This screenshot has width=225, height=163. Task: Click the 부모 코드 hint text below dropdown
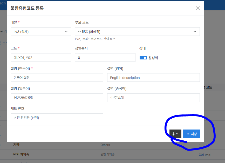(95, 39)
